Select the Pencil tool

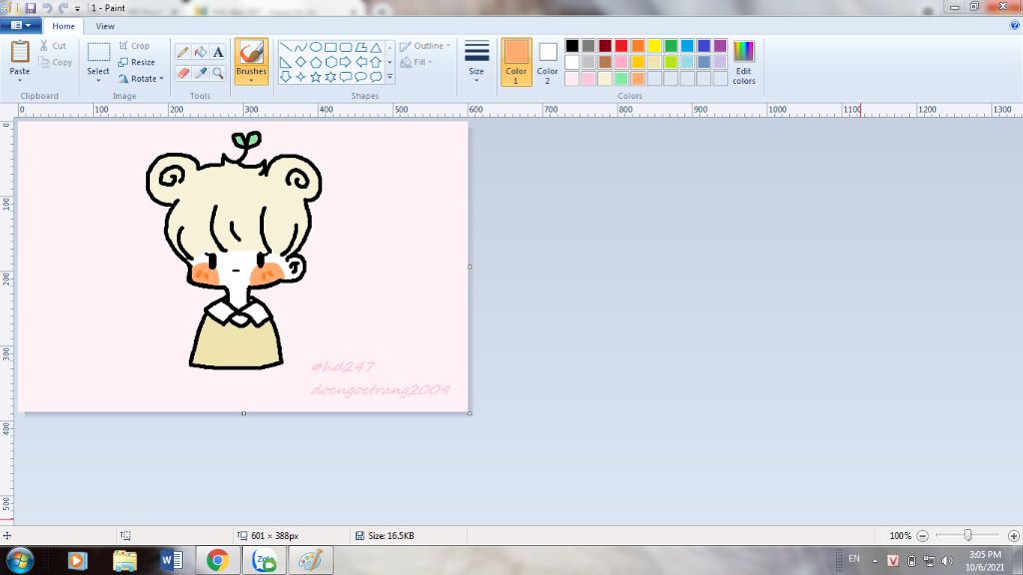coord(183,52)
